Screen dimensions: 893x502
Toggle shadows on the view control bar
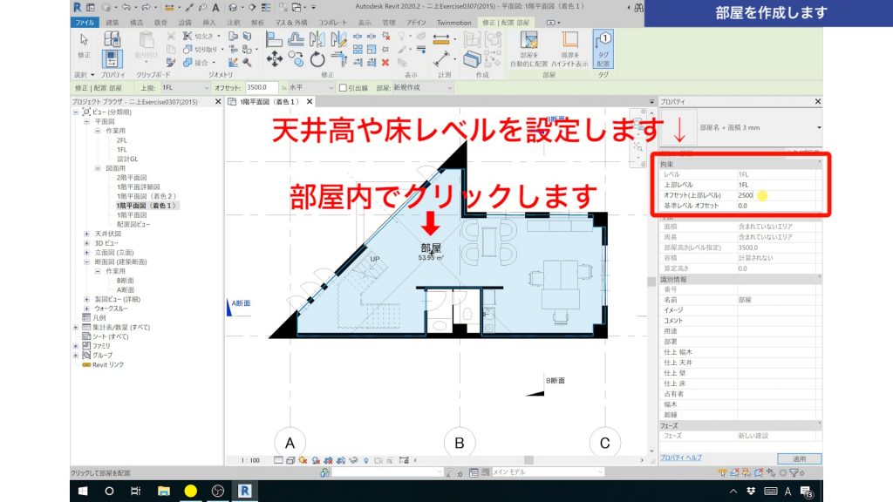[316, 459]
